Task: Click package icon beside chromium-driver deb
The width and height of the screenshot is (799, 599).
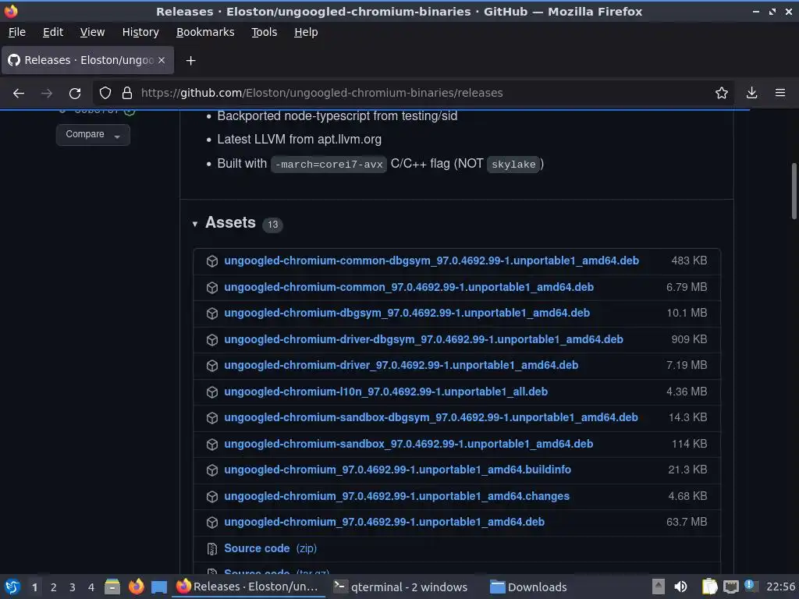Action: (212, 366)
